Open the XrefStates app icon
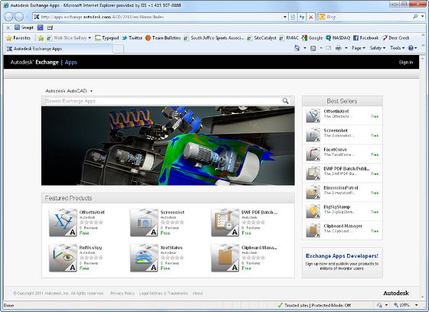This screenshot has width=429, height=312. 144,258
